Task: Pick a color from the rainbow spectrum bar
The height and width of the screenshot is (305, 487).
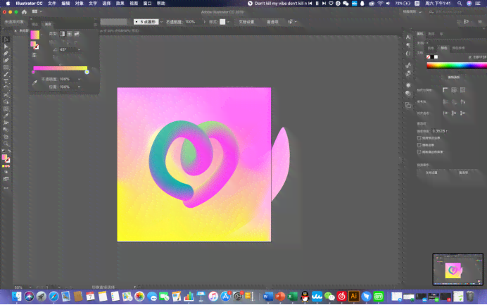Action: coord(457,66)
